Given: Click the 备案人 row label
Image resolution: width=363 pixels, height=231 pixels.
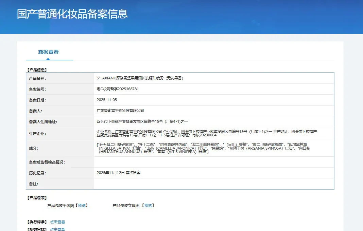Looking at the screenshot, I should [35, 111].
